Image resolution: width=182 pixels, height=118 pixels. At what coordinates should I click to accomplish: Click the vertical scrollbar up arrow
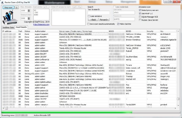[x=178, y=31]
